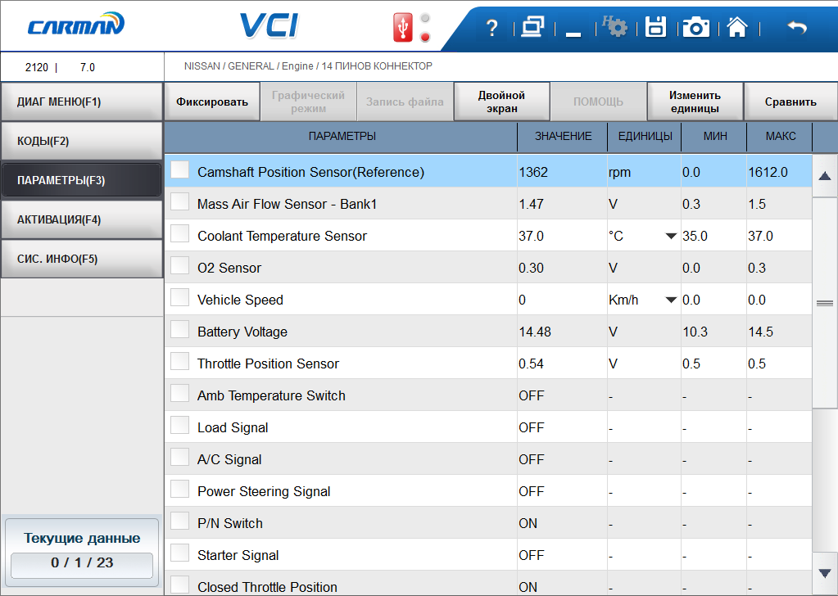Enable the O2 Sensor checkbox

point(179,266)
